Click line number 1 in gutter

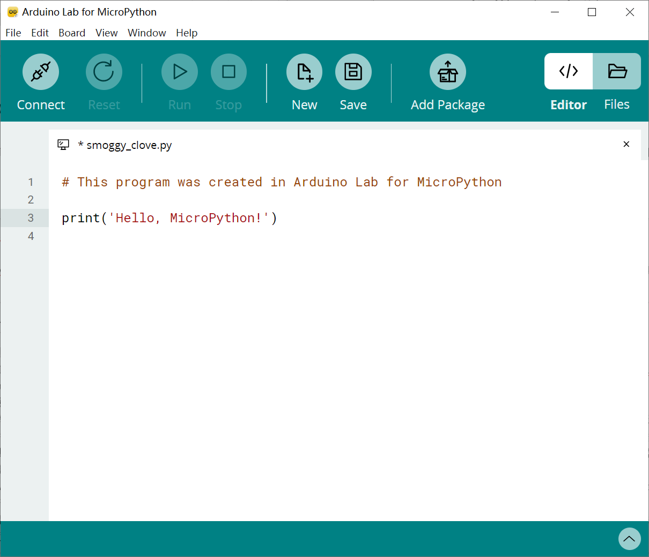coord(31,182)
